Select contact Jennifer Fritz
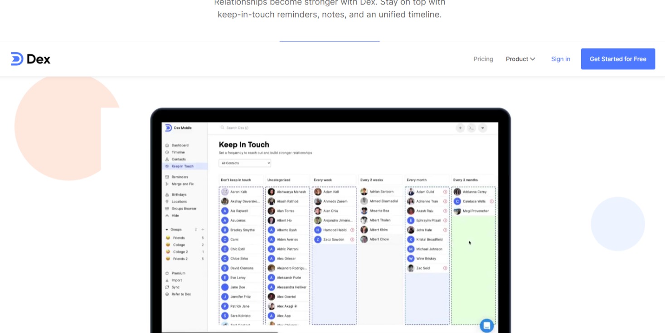 pos(241,297)
